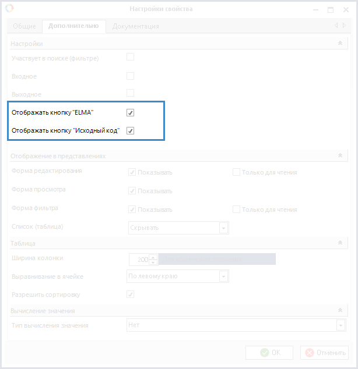Uncheck Отображать кнопку "Исходный код"
358x369 pixels.
(131, 130)
